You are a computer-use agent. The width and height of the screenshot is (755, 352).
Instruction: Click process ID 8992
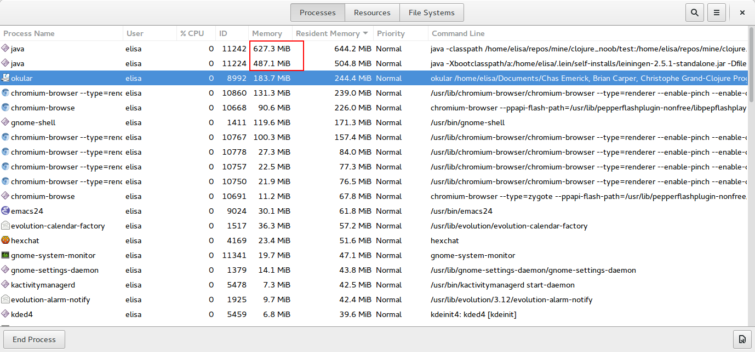pos(237,78)
